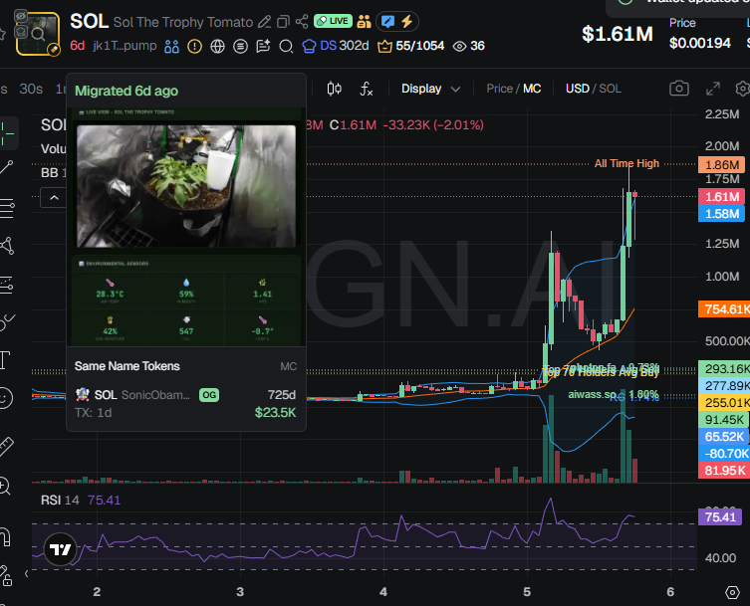Click the green LIVE badge
The image size is (750, 606).
click(333, 21)
